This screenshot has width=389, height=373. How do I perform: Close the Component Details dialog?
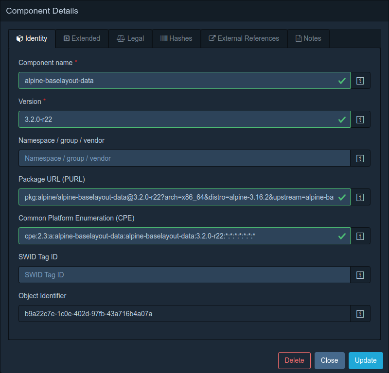click(x=329, y=360)
